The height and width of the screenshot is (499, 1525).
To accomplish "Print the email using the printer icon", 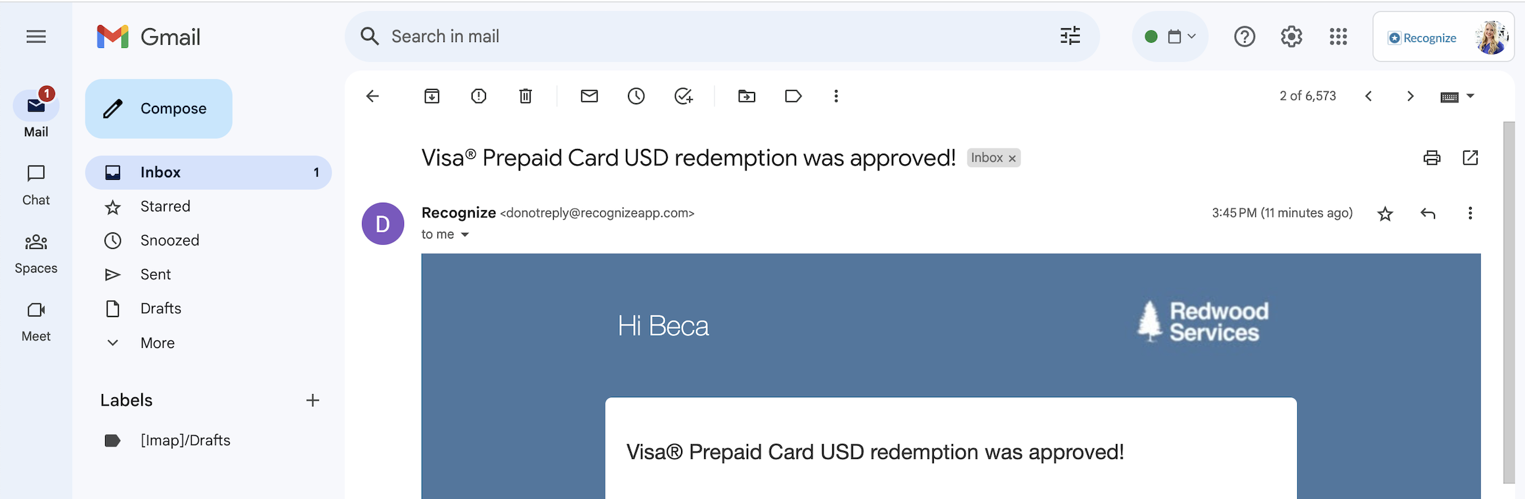I will (x=1432, y=158).
